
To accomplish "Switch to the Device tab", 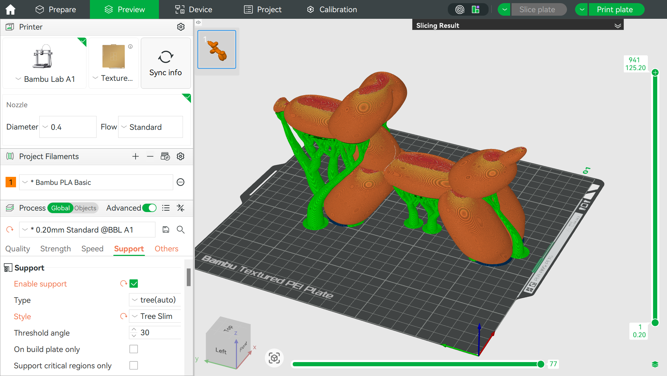I will 193,9.
